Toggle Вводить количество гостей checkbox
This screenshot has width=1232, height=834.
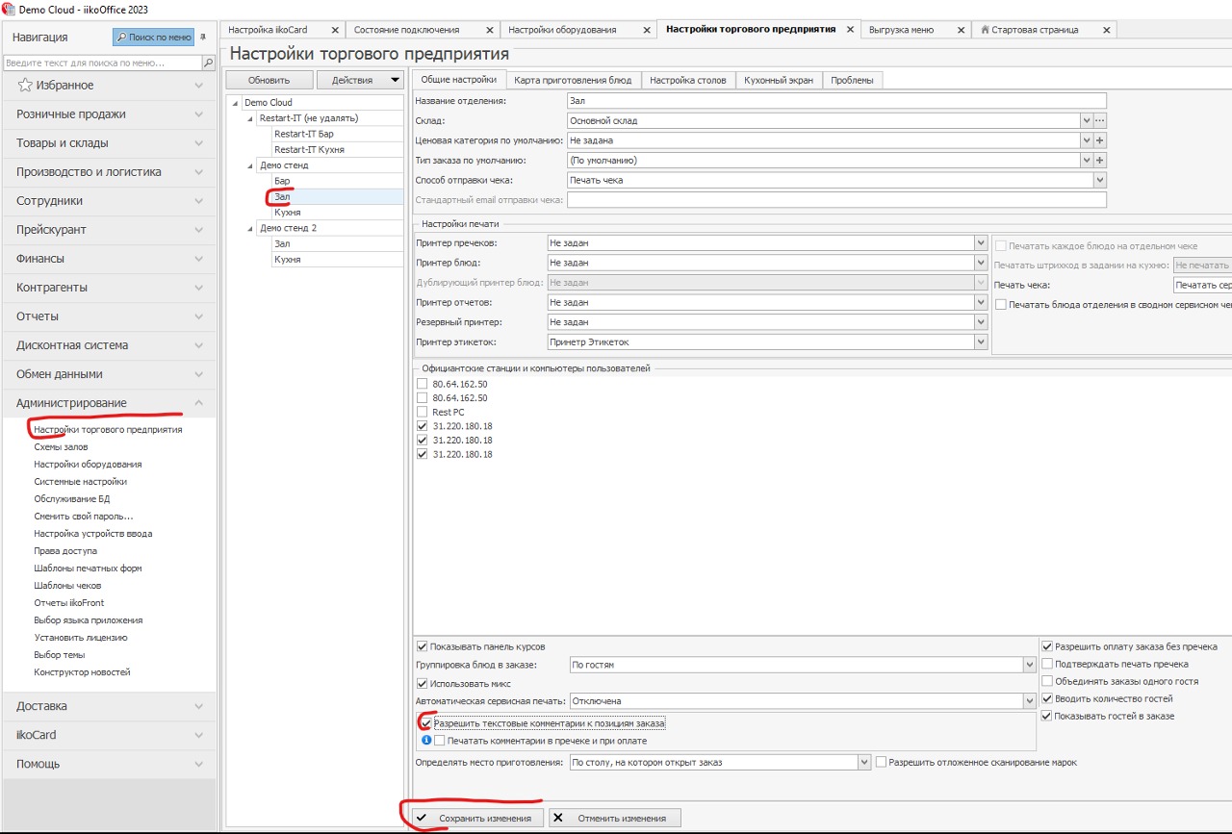click(1047, 698)
